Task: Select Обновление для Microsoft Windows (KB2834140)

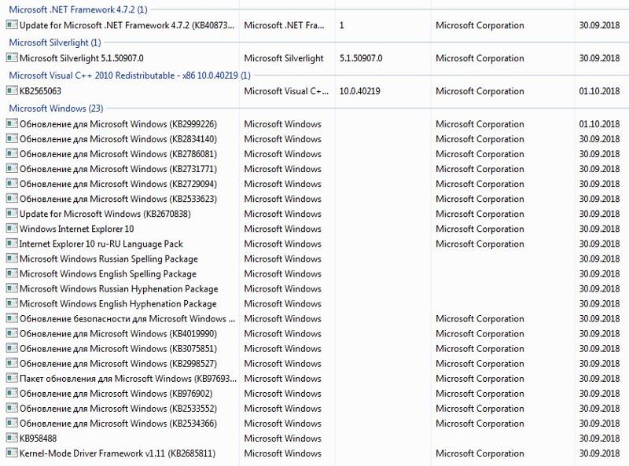Action: coord(119,139)
